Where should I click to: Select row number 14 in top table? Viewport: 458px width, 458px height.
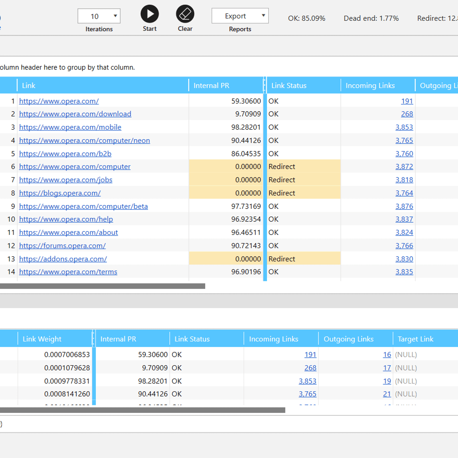(x=11, y=272)
